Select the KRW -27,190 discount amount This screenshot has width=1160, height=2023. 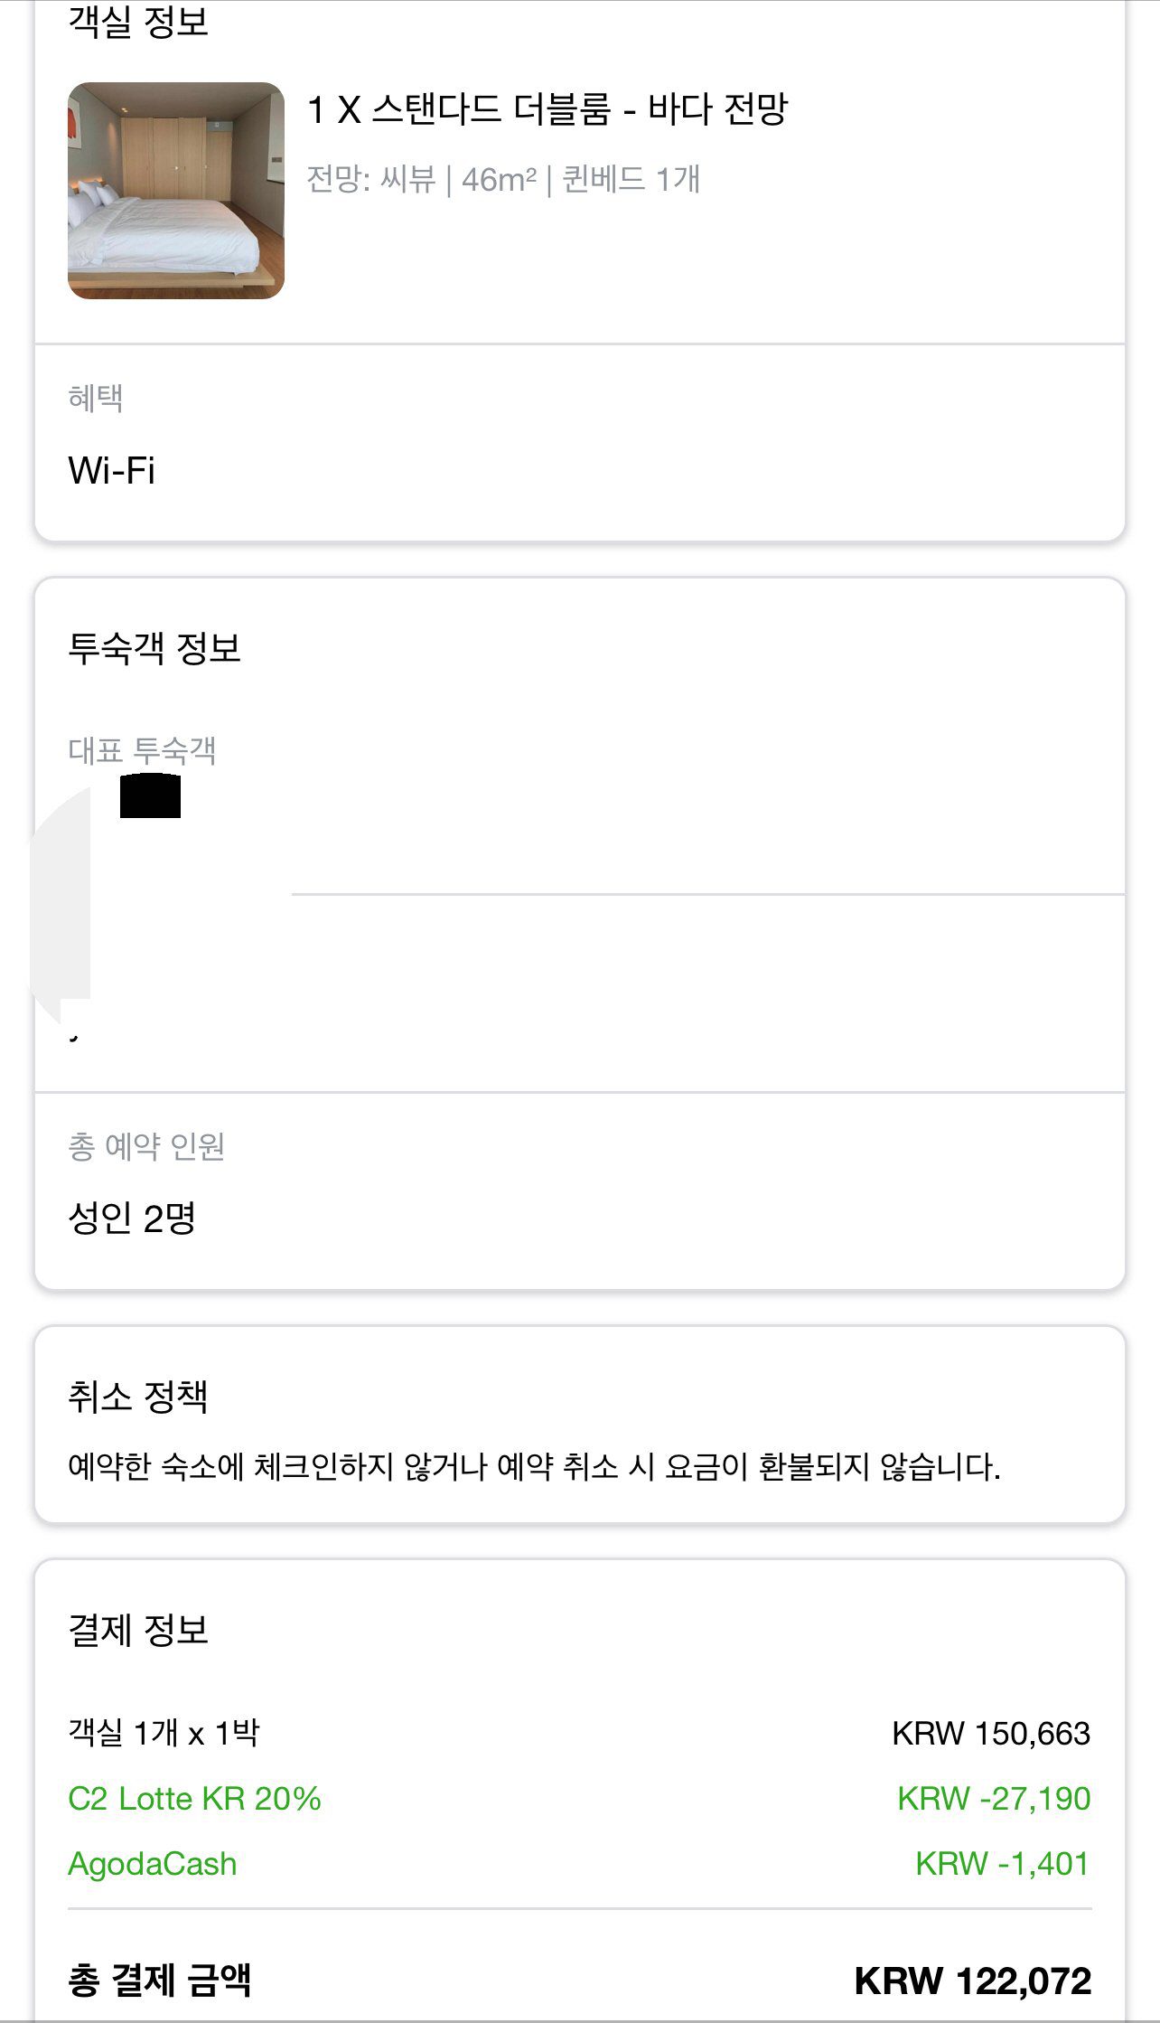click(x=994, y=1798)
